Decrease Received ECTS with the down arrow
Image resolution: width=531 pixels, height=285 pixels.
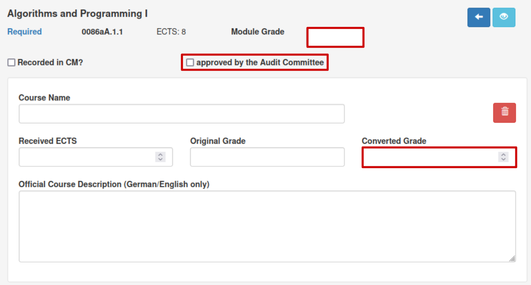160,159
